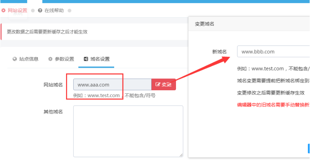
Task: Click the gear icon next to 参数设置
Action: click(x=50, y=59)
